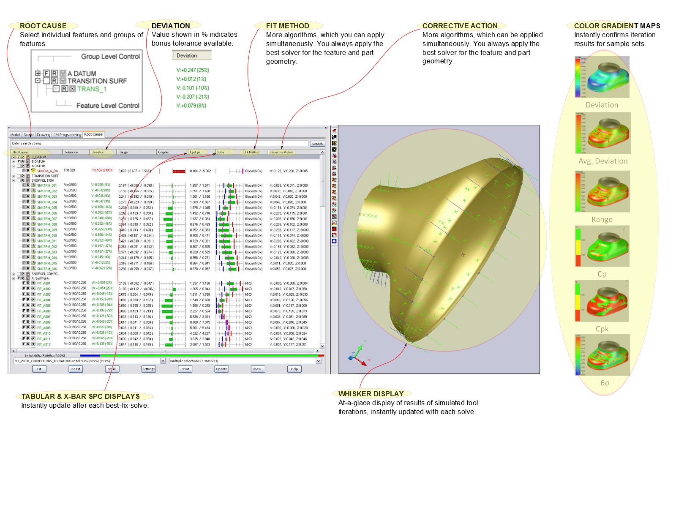Click the point icon beside FIT_A001

click(33, 283)
